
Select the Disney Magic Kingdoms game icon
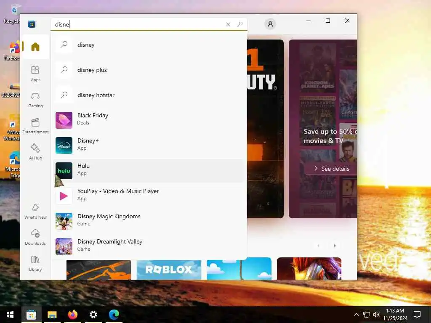(64, 221)
